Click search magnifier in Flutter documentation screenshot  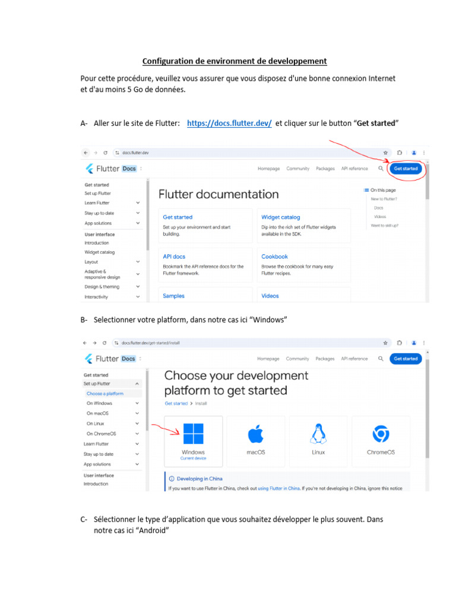point(381,169)
